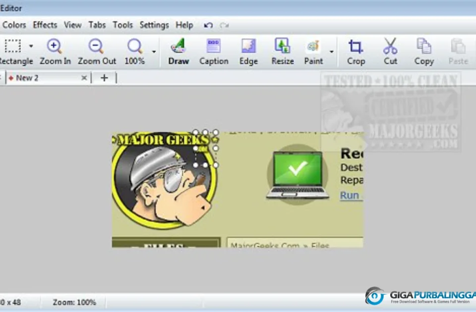Click the Major Geeks logo in canvas

[165, 180]
